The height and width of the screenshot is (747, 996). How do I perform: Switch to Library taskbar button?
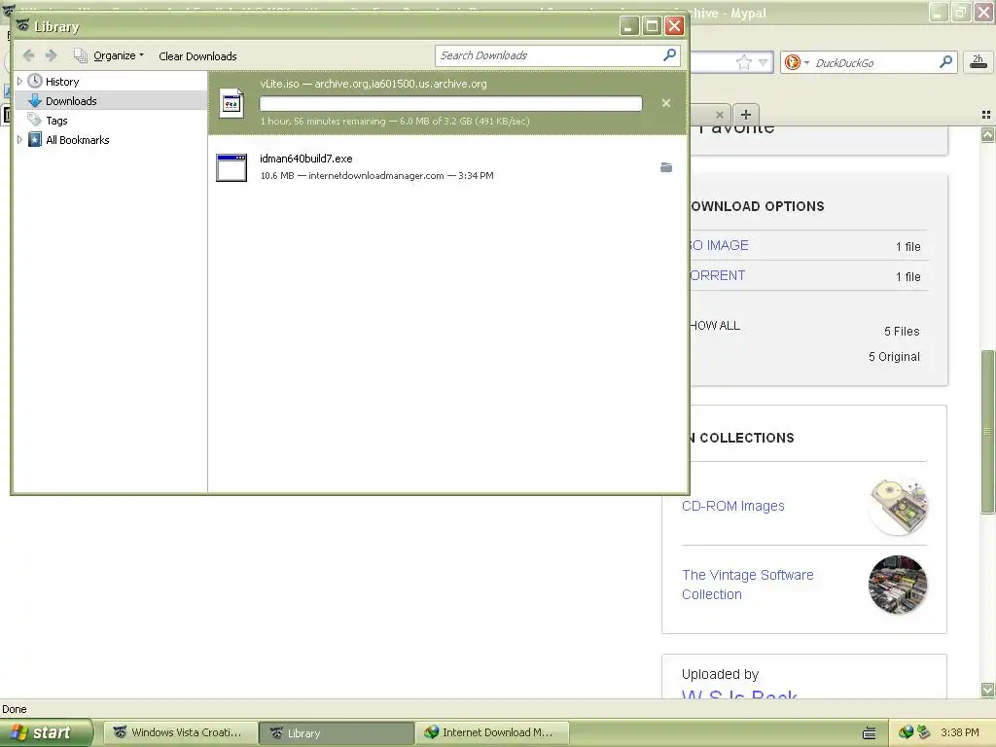337,732
